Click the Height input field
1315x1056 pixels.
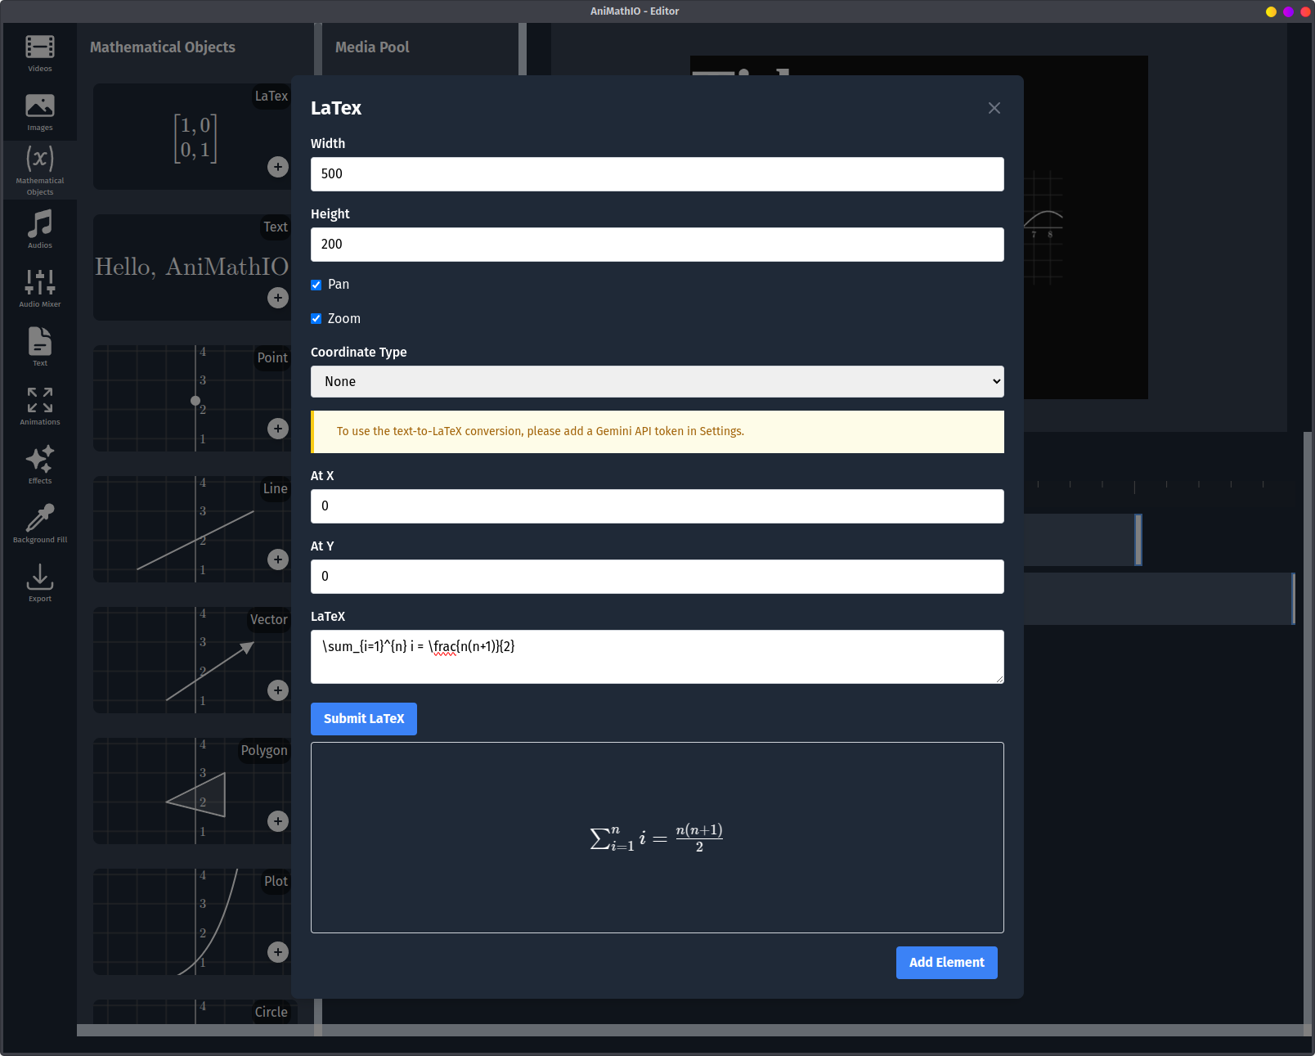point(657,245)
